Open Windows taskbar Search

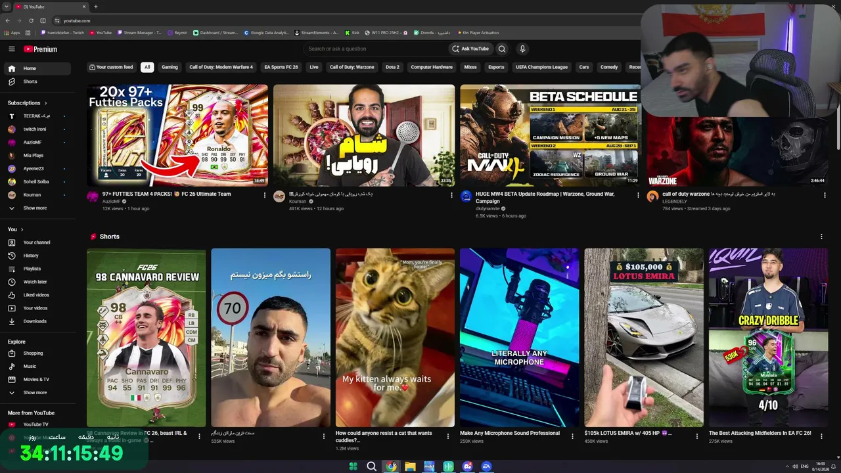pyautogui.click(x=372, y=466)
